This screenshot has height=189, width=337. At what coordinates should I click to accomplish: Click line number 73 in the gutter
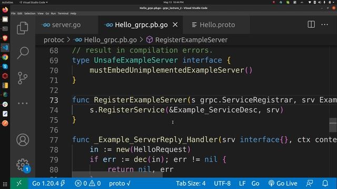tap(54, 100)
